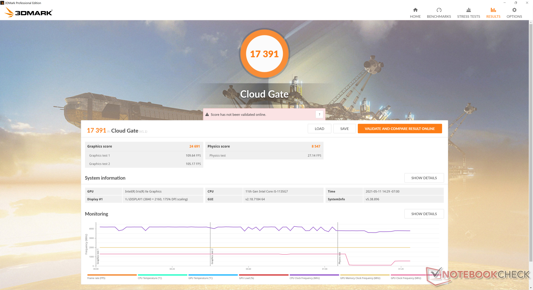533x290 pixels.
Task: Restore down the 3DMark window
Action: (516, 3)
